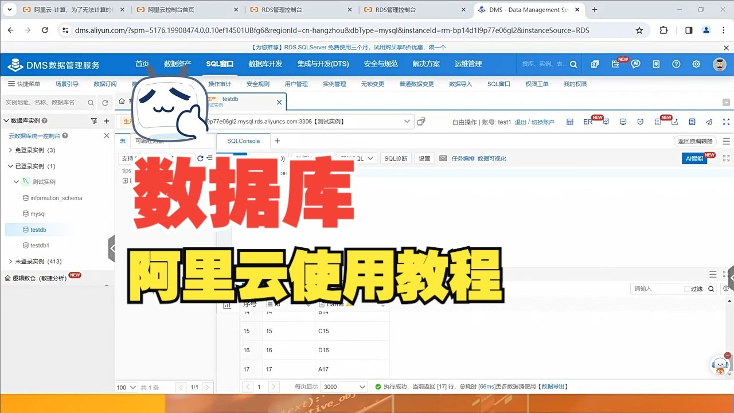Screen dimensions: 734x413
Task: Collapse the 测试实例 tree node
Action: pos(16,181)
